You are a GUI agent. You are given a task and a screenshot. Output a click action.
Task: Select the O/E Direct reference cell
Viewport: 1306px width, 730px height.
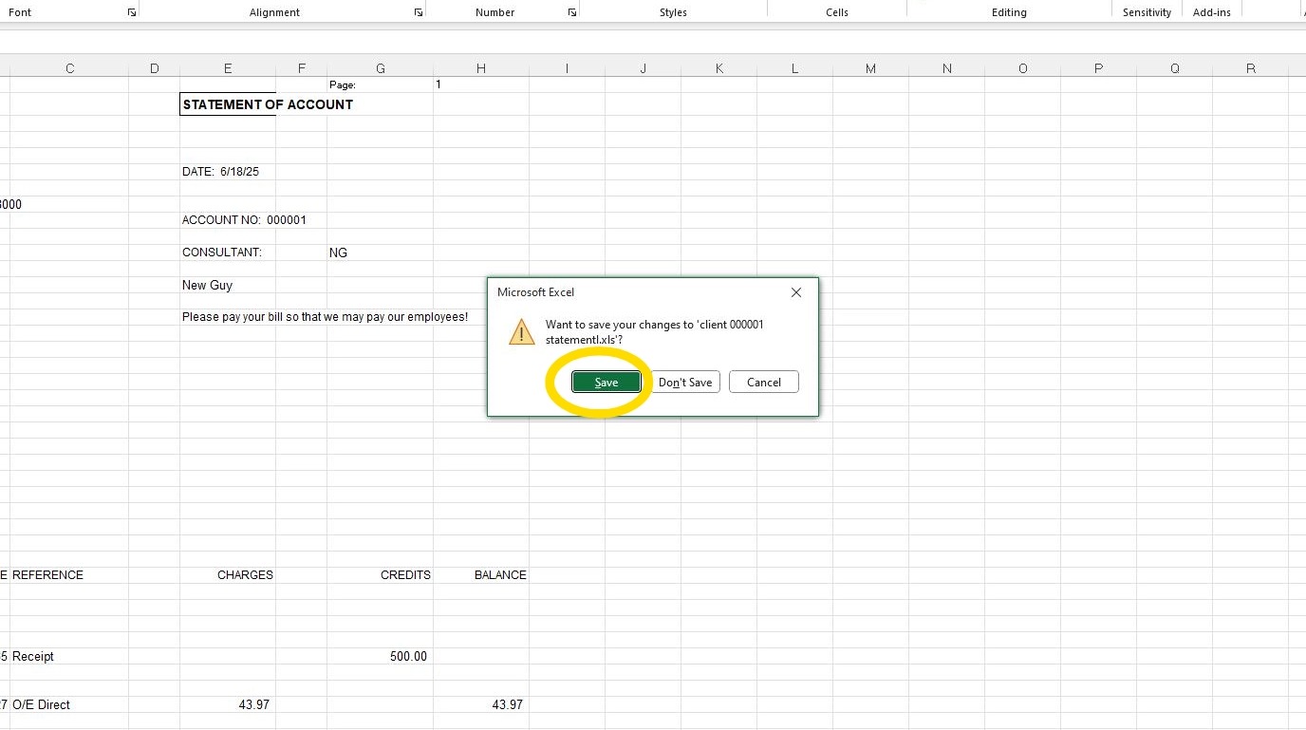(69, 705)
